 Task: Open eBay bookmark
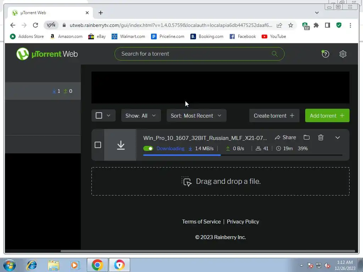pyautogui.click(x=97, y=36)
